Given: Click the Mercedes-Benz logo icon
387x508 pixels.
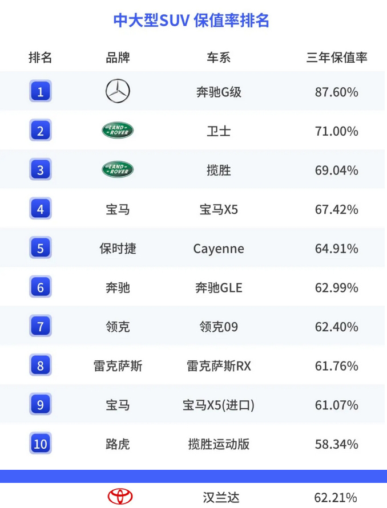Looking at the screenshot, I should tap(118, 91).
